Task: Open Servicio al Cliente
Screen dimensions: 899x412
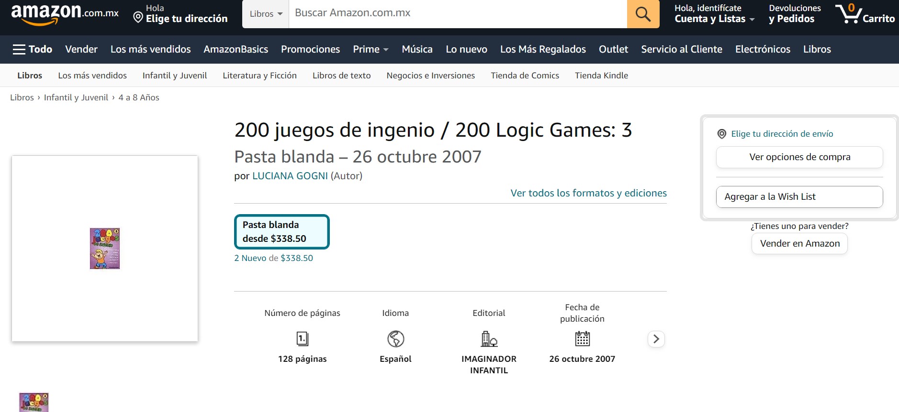Action: click(682, 49)
